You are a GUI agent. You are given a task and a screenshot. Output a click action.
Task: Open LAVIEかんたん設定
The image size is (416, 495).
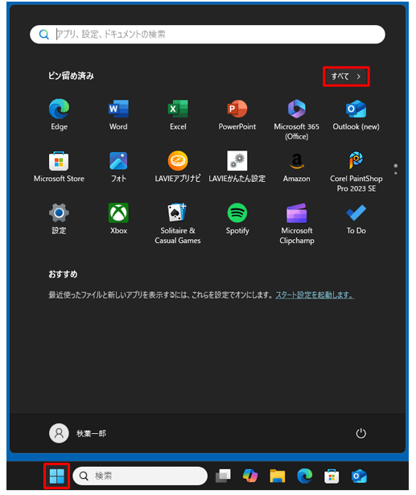click(237, 167)
